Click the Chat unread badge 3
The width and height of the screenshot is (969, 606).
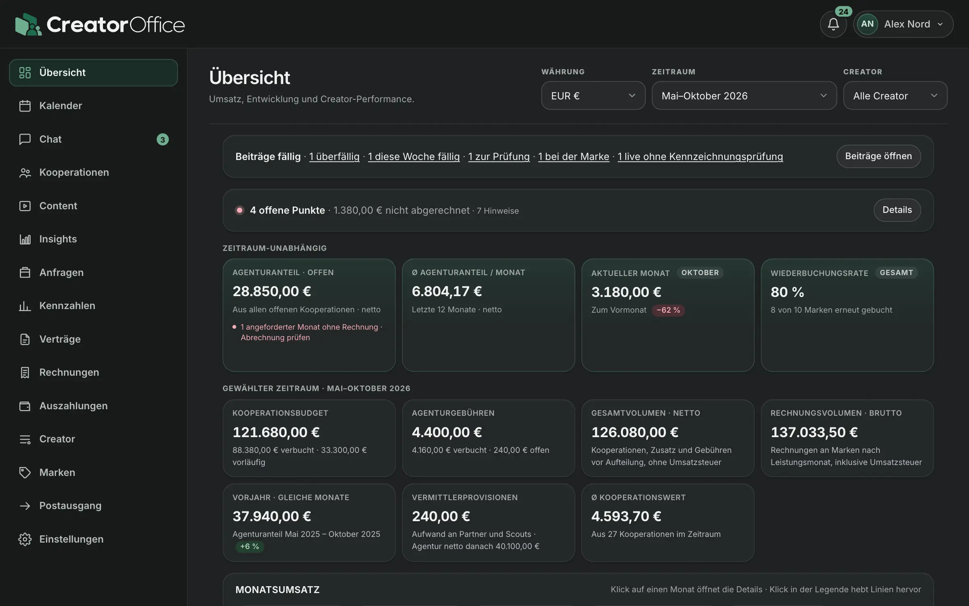(x=163, y=139)
